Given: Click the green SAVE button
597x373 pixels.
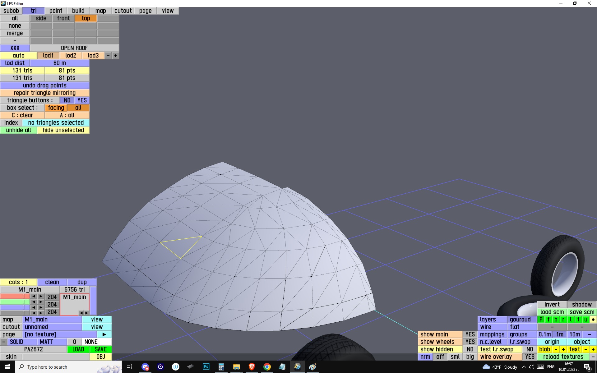Looking at the screenshot, I should 100,349.
